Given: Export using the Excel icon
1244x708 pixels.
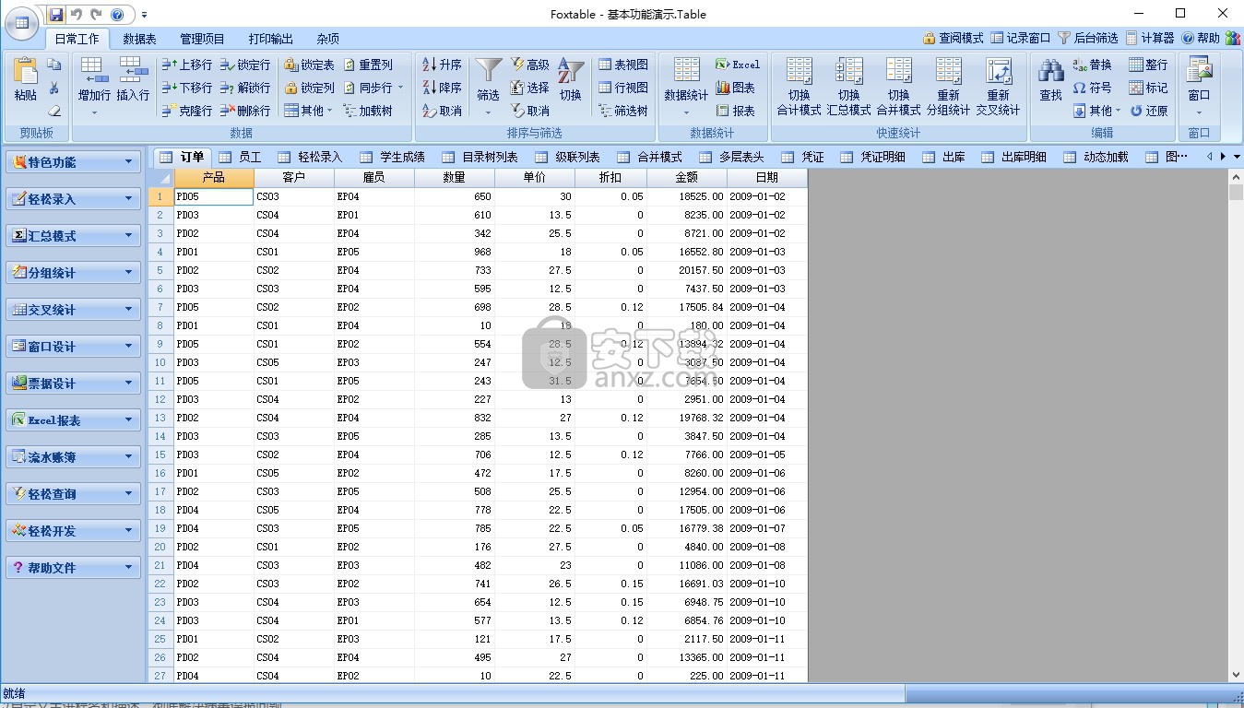Looking at the screenshot, I should coord(738,65).
